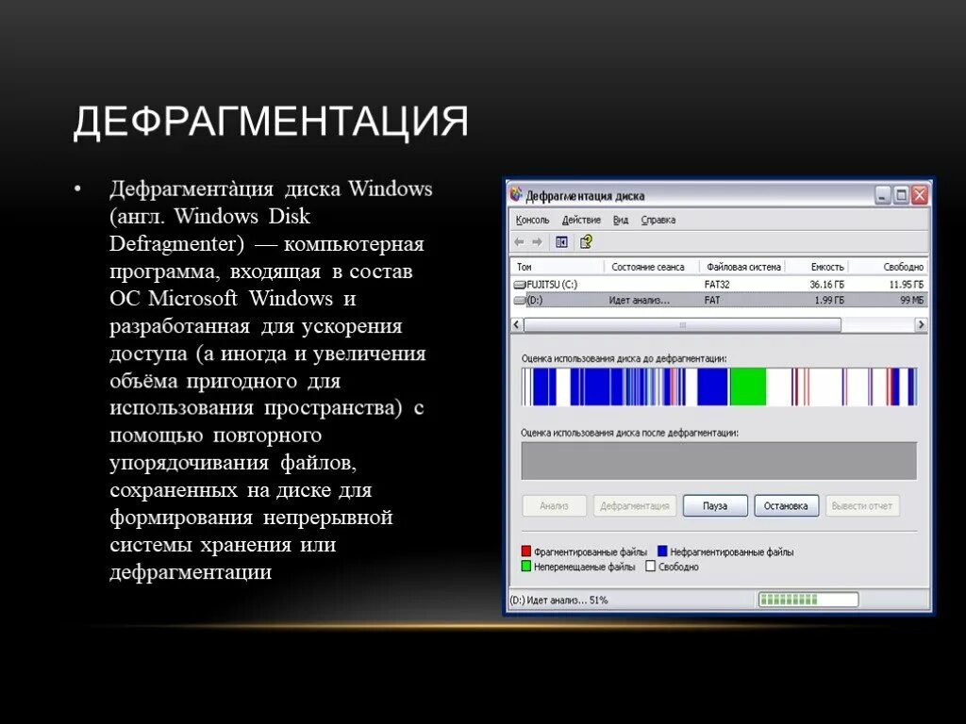This screenshot has width=966, height=724.
Task: Select the FUJITSU (C:) volume row
Action: (x=720, y=285)
